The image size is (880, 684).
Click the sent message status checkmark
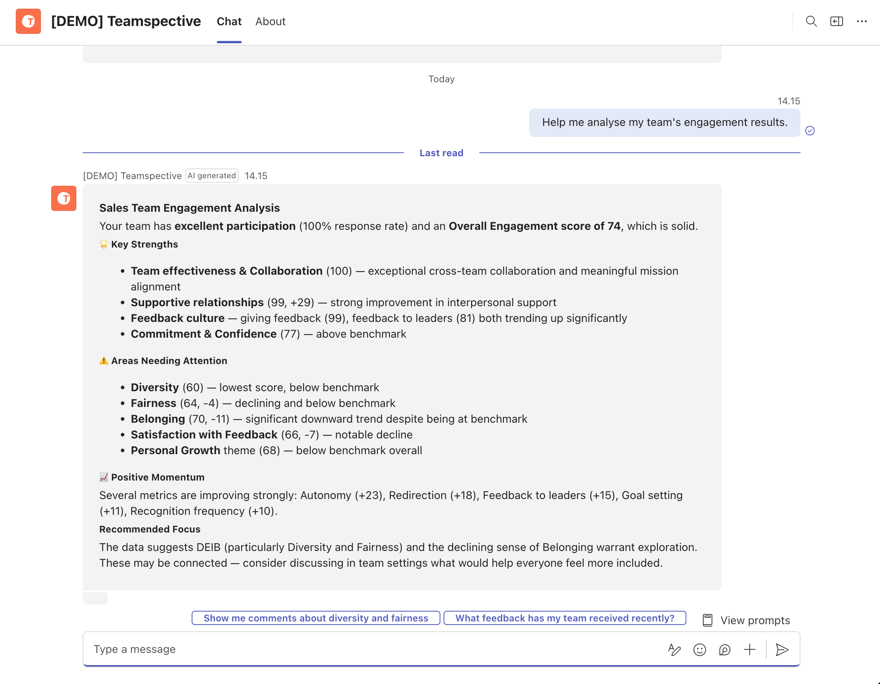click(x=810, y=131)
